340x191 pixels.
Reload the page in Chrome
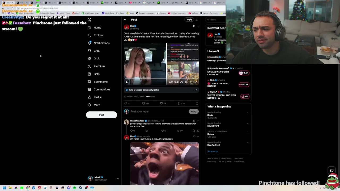(12, 8)
